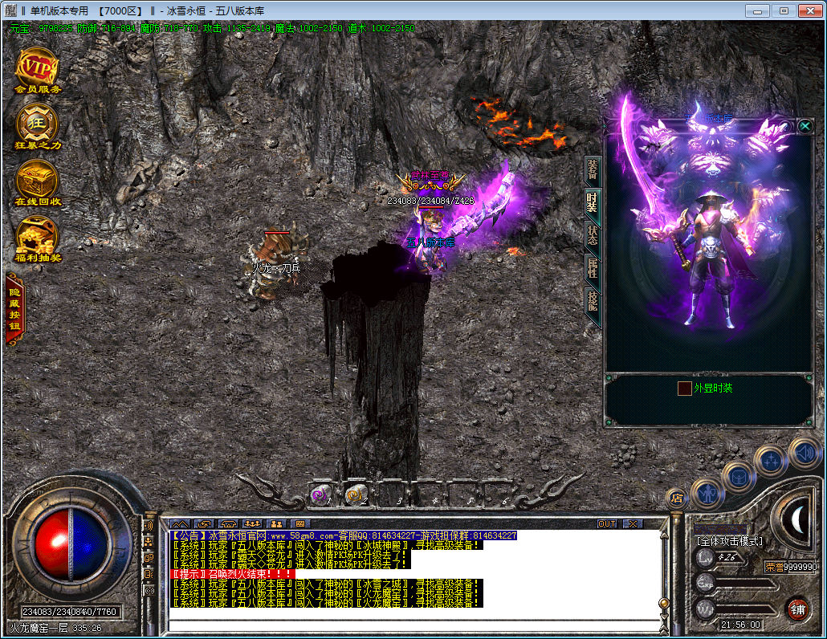Open the 铺 stall red button
This screenshot has width=827, height=639.
(797, 609)
